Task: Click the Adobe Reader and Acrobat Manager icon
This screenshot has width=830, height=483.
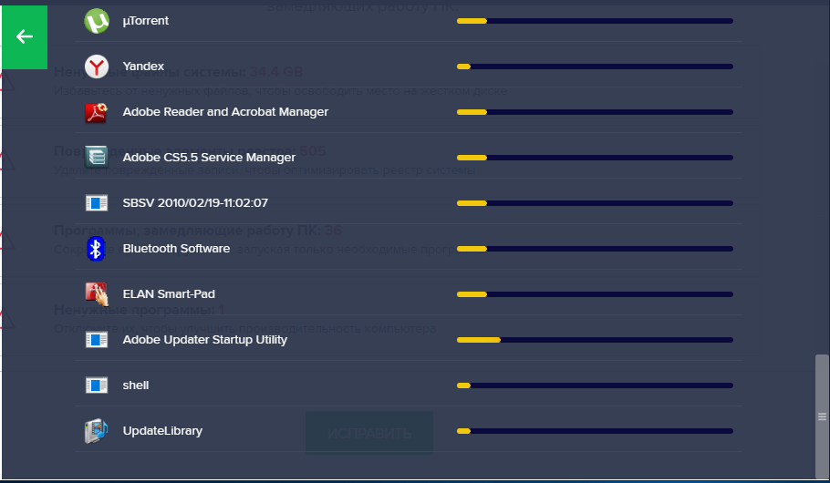Action: tap(97, 112)
